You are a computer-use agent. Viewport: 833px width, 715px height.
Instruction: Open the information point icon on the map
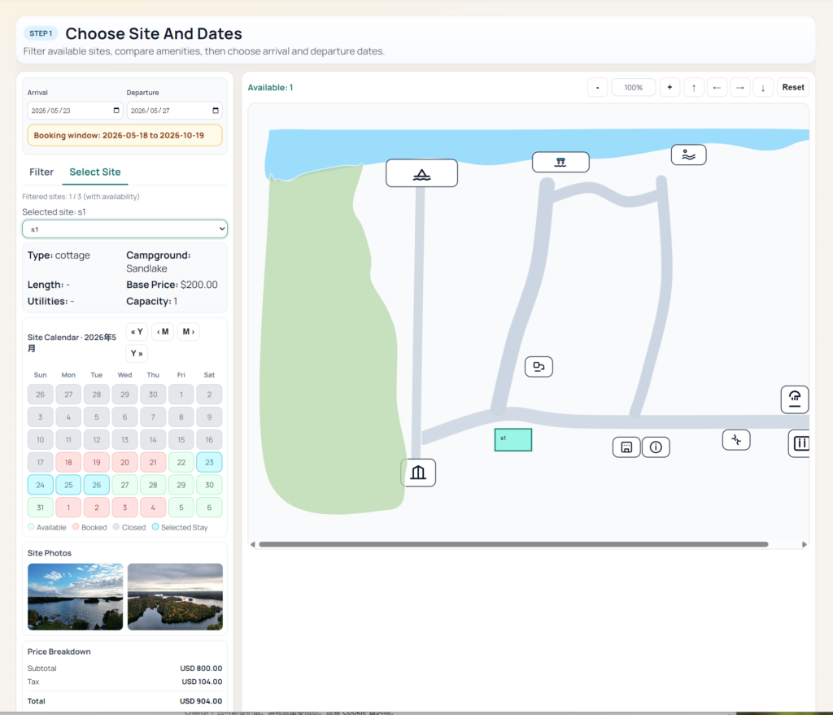tap(656, 447)
